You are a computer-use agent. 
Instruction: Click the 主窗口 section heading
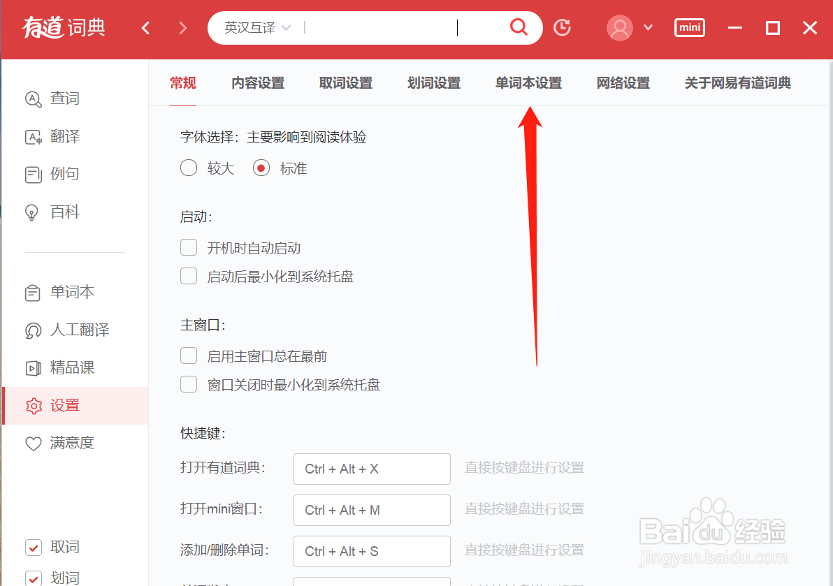203,325
